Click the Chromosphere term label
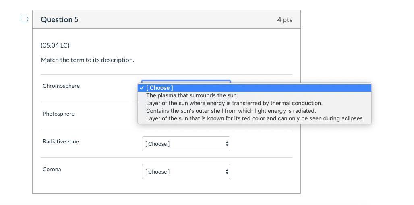This screenshot has height=205, width=414. [61, 86]
